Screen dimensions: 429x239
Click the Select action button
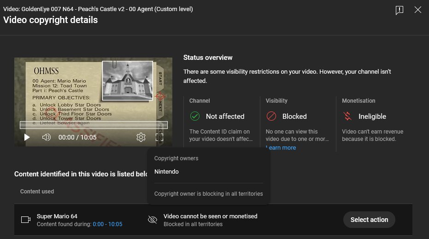point(369,220)
